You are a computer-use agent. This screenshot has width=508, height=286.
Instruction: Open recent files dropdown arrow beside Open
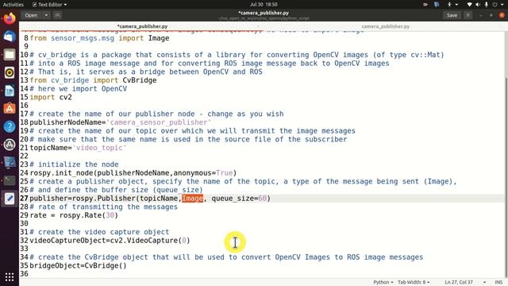coord(46,15)
